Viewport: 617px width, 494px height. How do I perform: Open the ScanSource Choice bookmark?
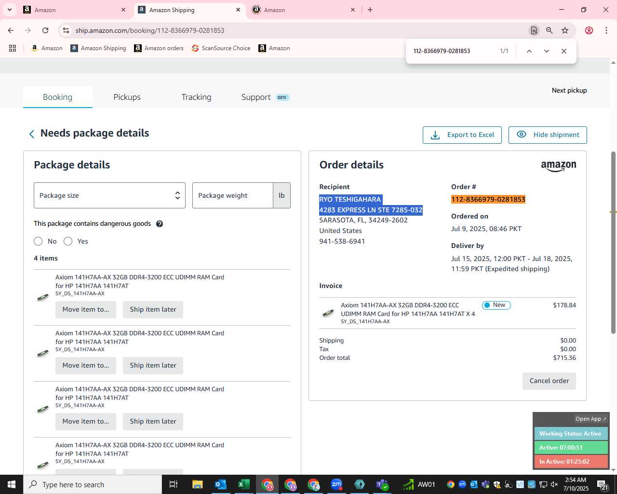point(221,48)
